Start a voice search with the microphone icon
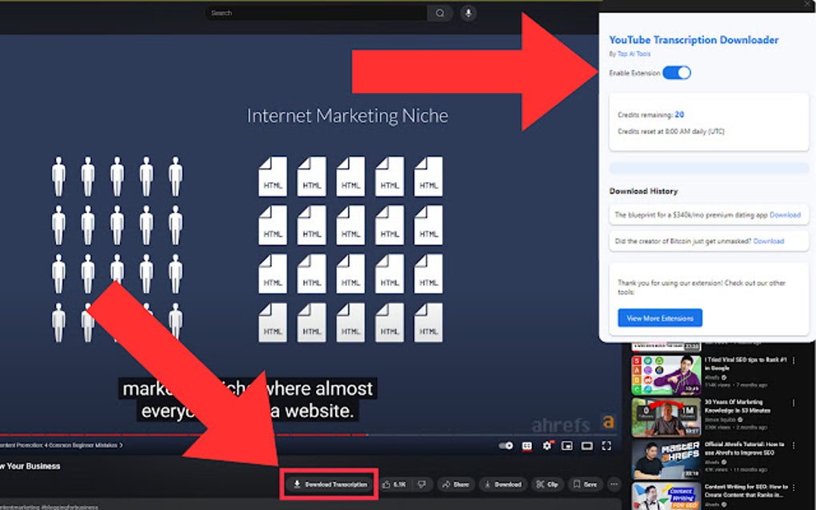 coord(467,13)
